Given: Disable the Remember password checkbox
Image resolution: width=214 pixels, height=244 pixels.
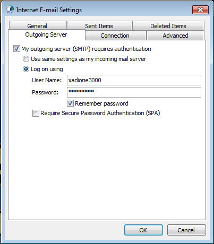Looking at the screenshot, I should (70, 103).
